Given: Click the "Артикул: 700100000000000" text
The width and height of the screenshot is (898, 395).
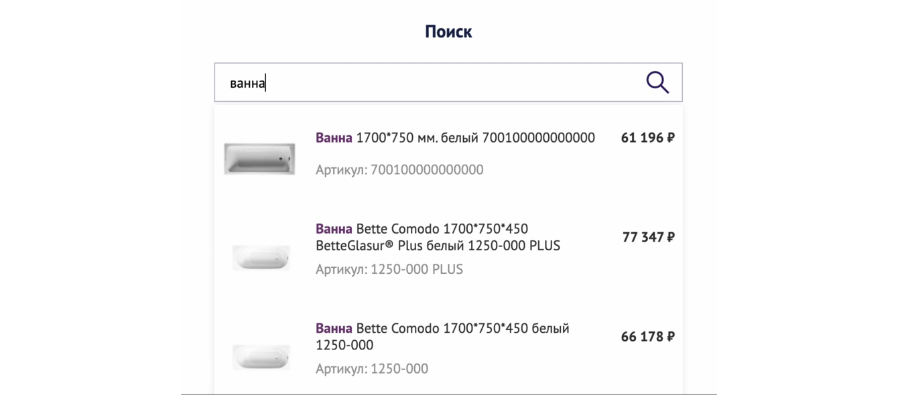Looking at the screenshot, I should [x=399, y=170].
